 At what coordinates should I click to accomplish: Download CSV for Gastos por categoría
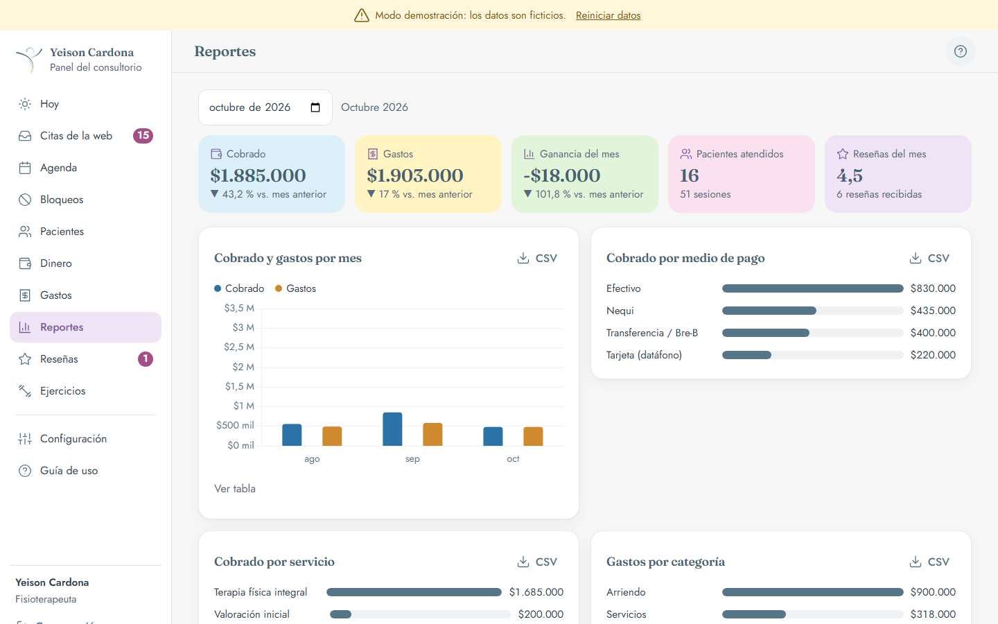click(x=929, y=562)
